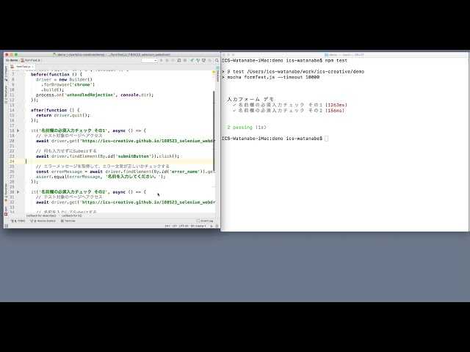The height and width of the screenshot is (352, 470).
Task: Click '2 passing (1s)' summary in terminal
Action: click(x=247, y=127)
